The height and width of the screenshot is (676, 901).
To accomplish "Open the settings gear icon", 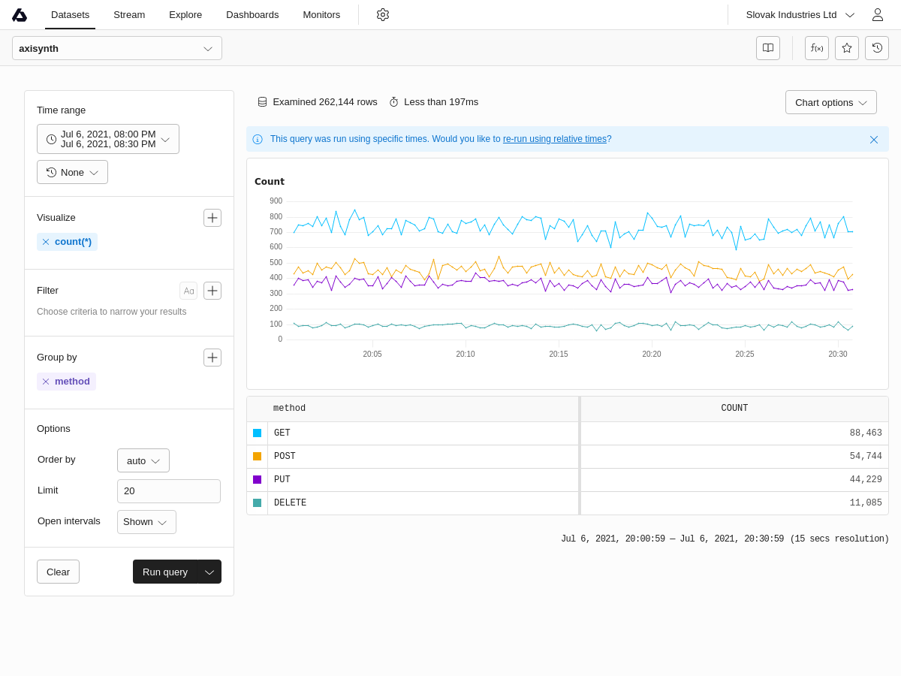I will coord(383,15).
